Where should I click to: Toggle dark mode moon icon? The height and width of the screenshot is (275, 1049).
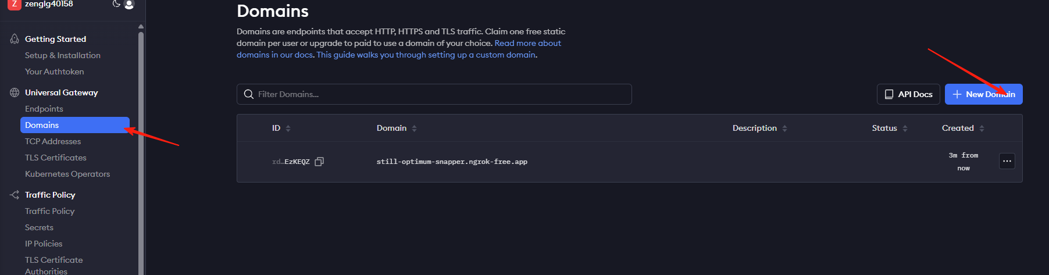pyautogui.click(x=116, y=4)
